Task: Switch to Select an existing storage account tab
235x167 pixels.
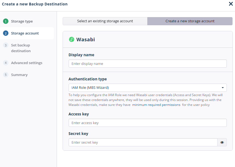Action: point(105,21)
